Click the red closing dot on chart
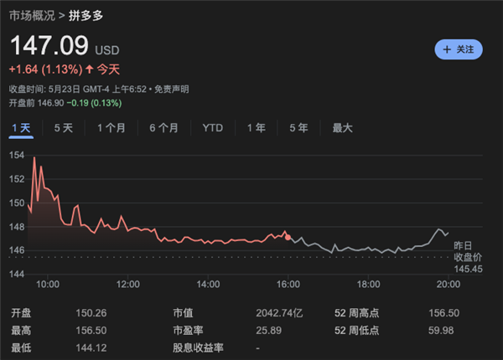503x360 pixels. click(288, 237)
